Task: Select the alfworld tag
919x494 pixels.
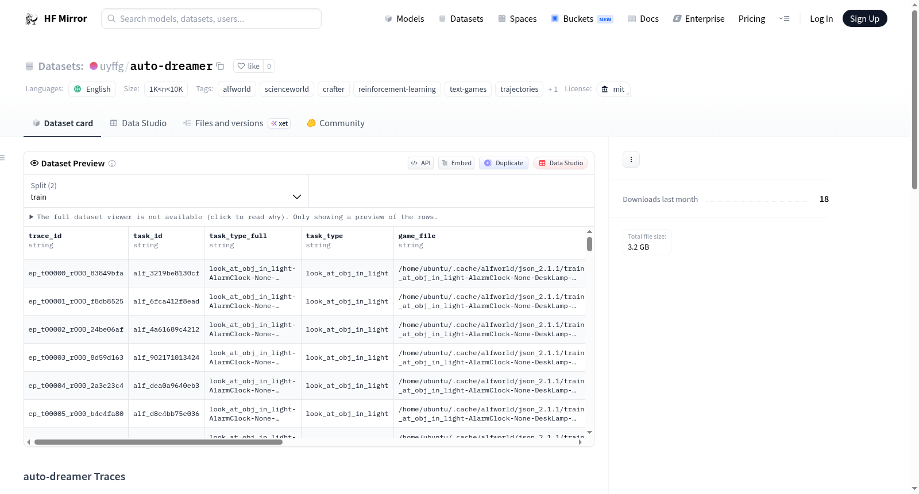Action: 237,89
